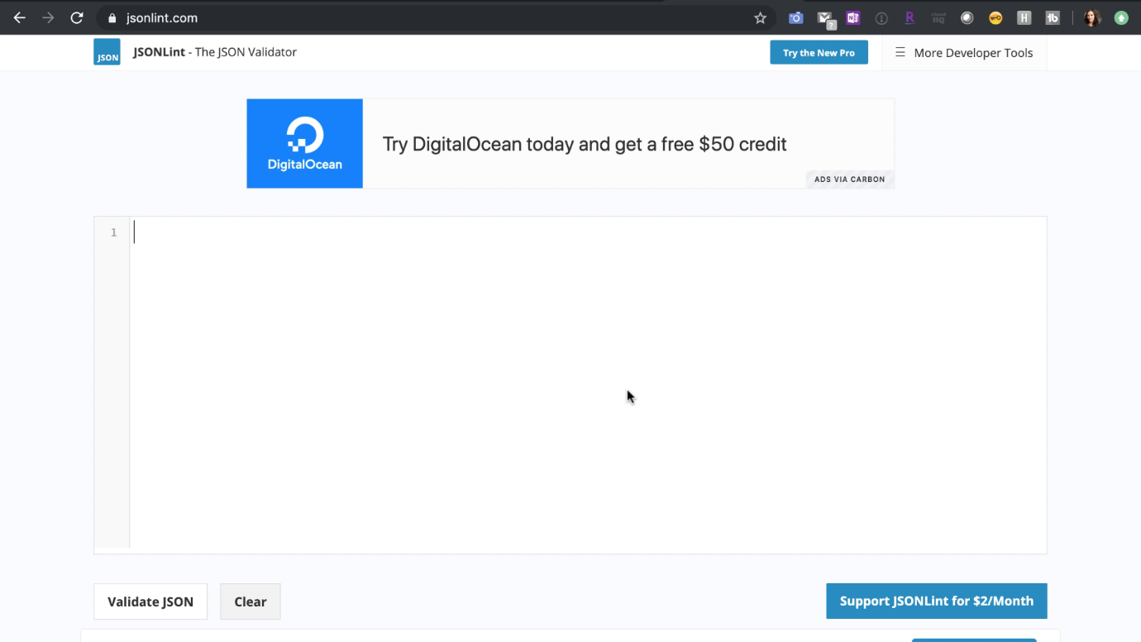The width and height of the screenshot is (1141, 642).
Task: Click the JSONLint logo icon
Action: coord(107,52)
